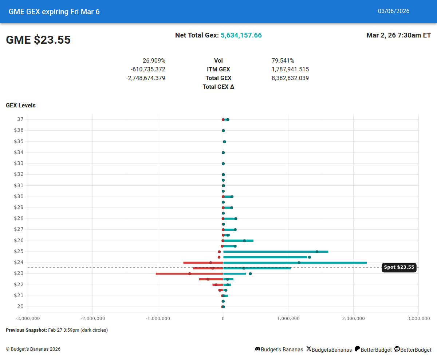Click the Reddit icon beside BetterBudget
The width and height of the screenshot is (437, 359).
pyautogui.click(x=397, y=349)
